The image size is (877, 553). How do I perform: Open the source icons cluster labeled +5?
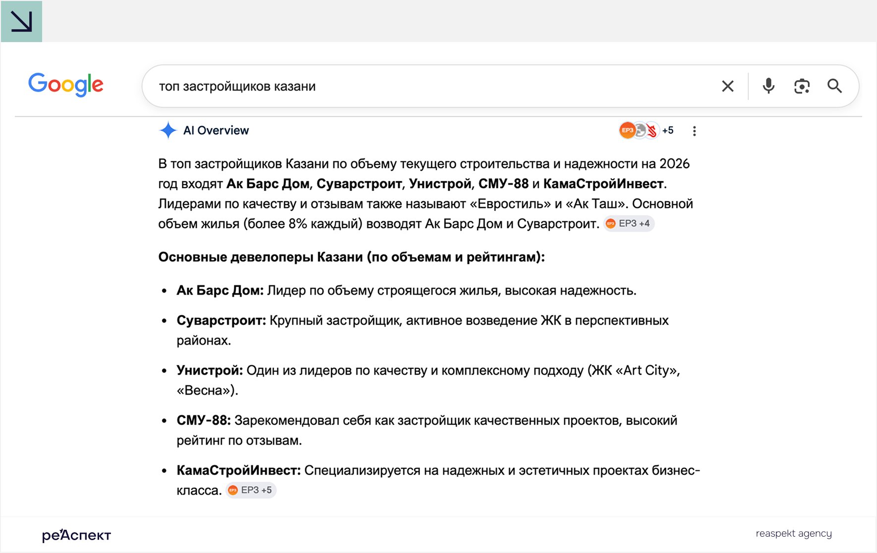(647, 130)
